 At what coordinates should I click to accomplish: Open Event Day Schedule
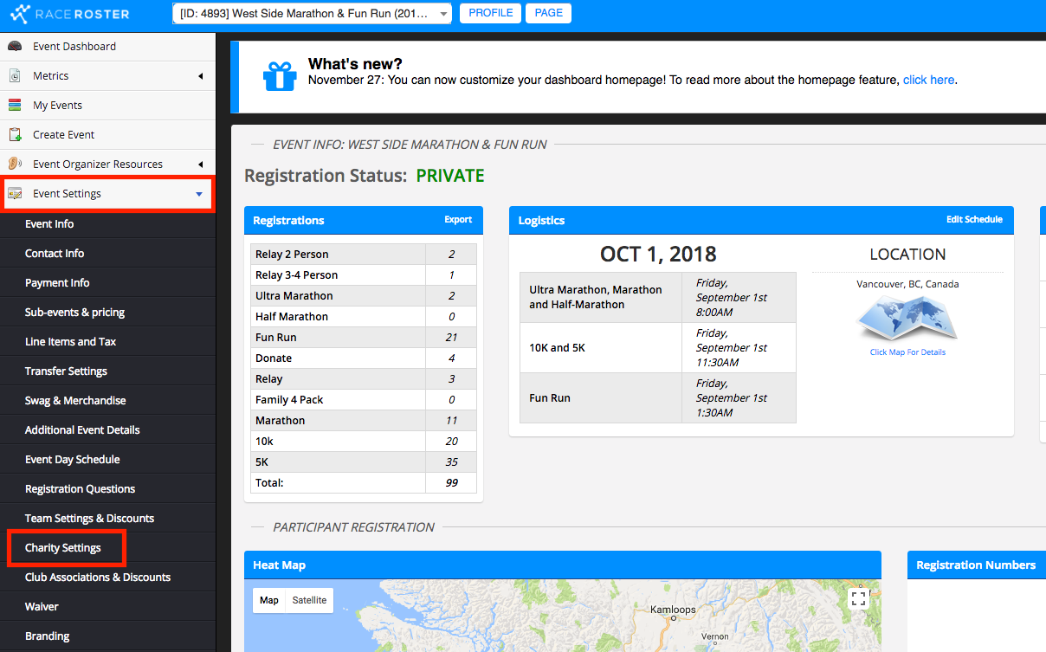107,459
